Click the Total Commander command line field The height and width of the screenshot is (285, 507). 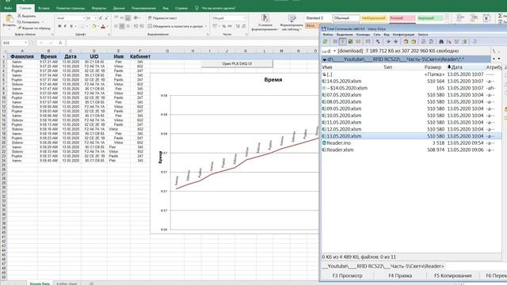point(475,266)
